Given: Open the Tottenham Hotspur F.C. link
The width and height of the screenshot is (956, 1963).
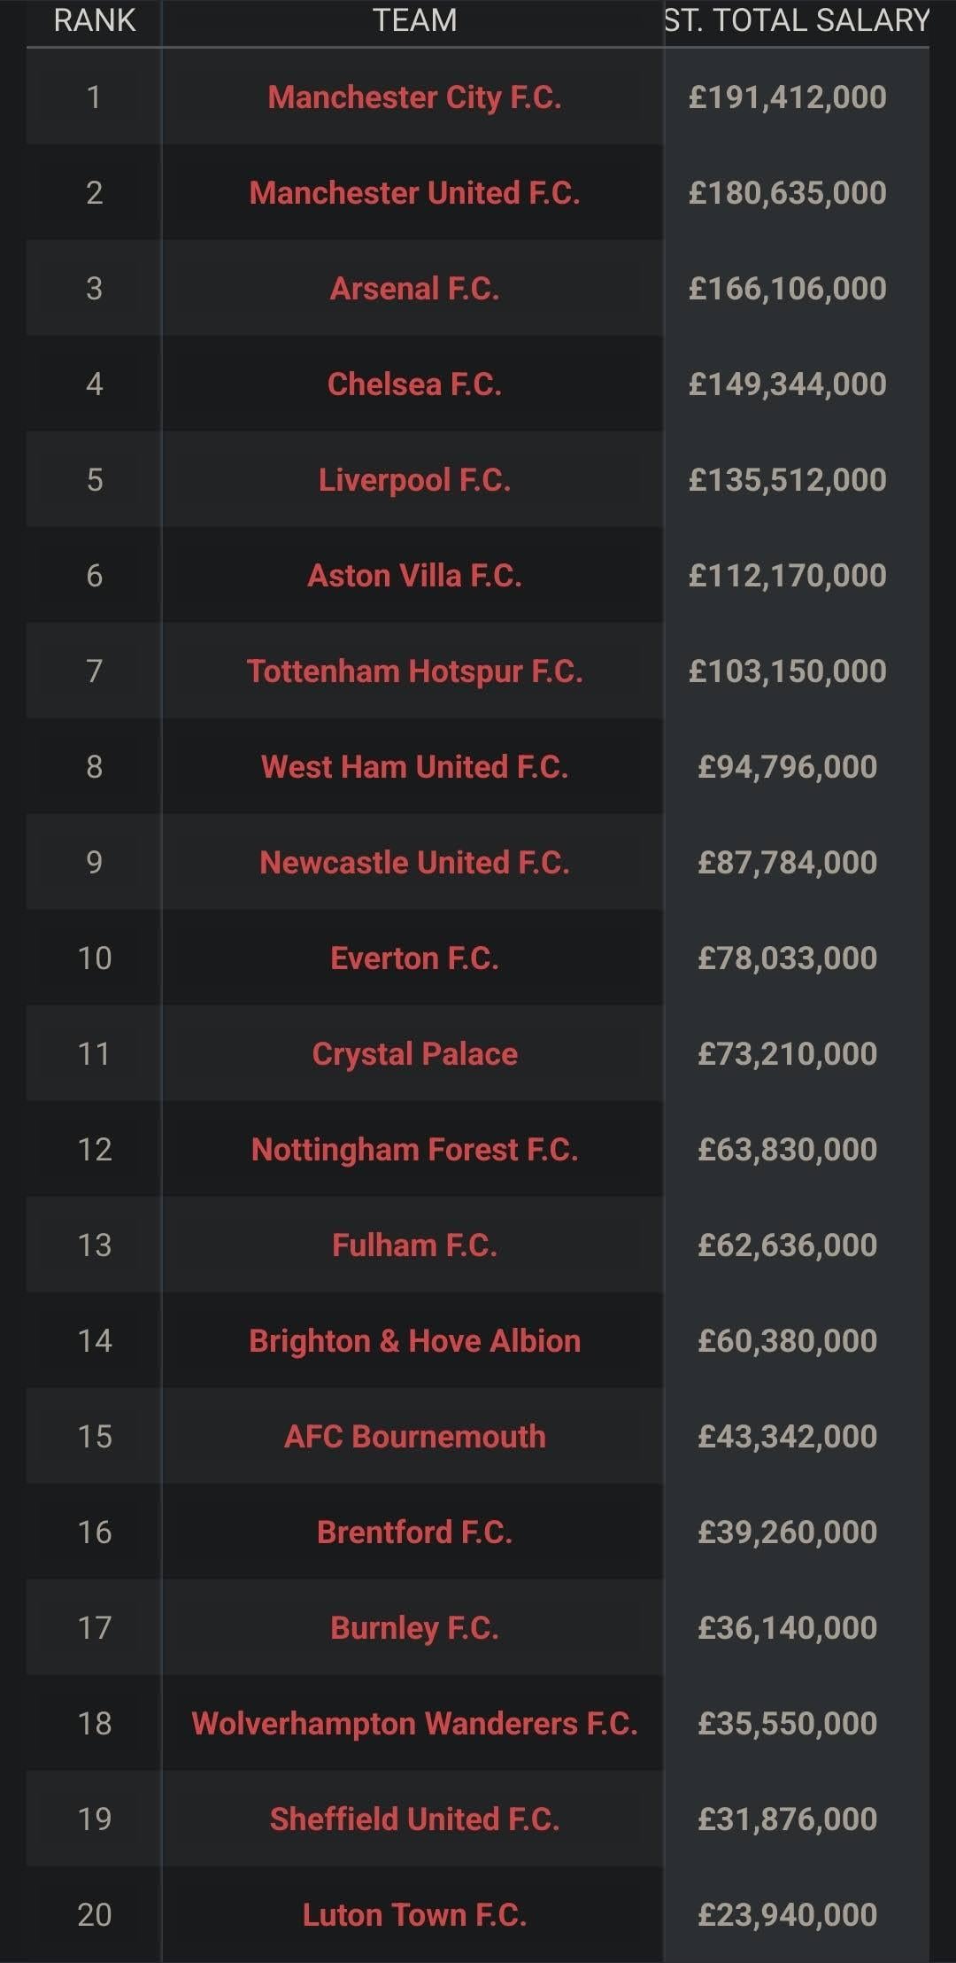Looking at the screenshot, I should [x=414, y=671].
